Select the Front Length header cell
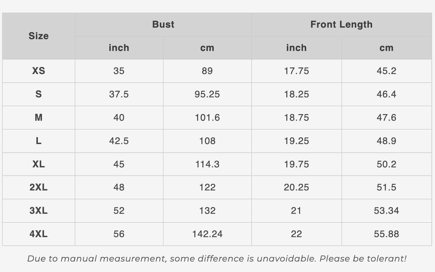435x272 pixels. 341,24
